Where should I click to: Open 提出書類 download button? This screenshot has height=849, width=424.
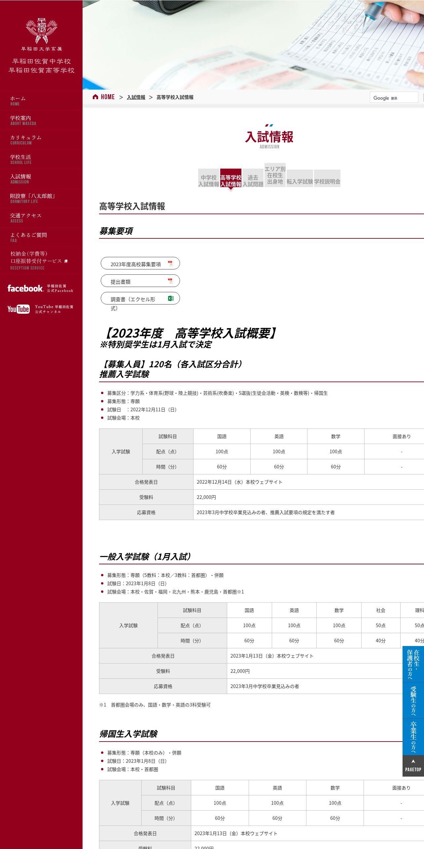(x=140, y=281)
